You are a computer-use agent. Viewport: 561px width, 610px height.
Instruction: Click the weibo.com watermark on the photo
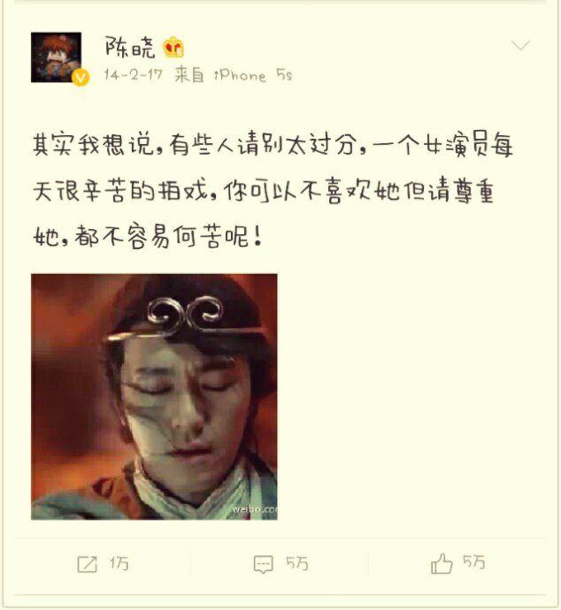(255, 509)
